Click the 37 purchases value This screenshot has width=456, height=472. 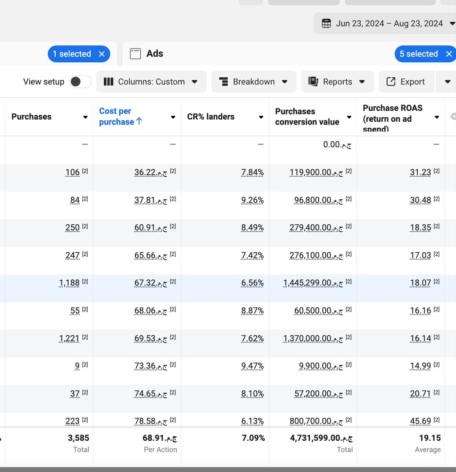tap(75, 393)
